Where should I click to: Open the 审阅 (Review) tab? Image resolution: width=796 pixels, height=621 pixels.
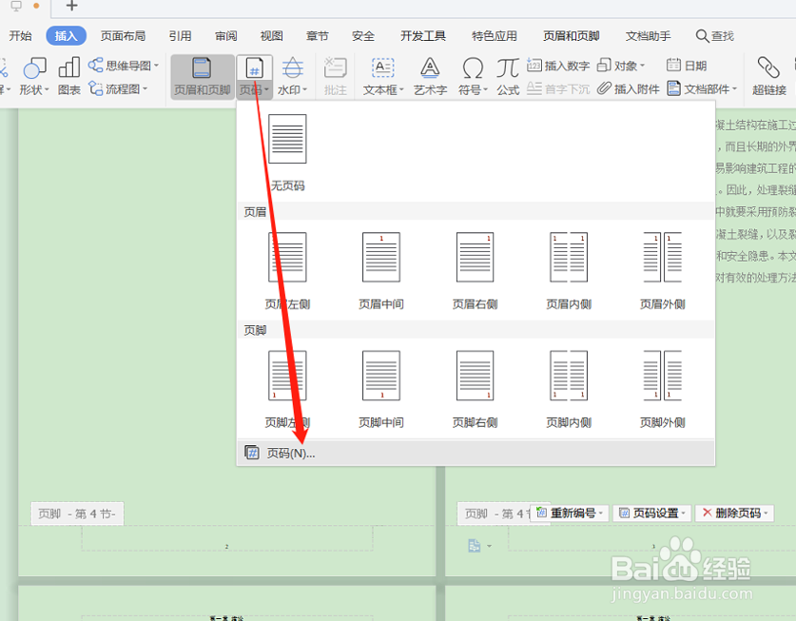click(225, 35)
